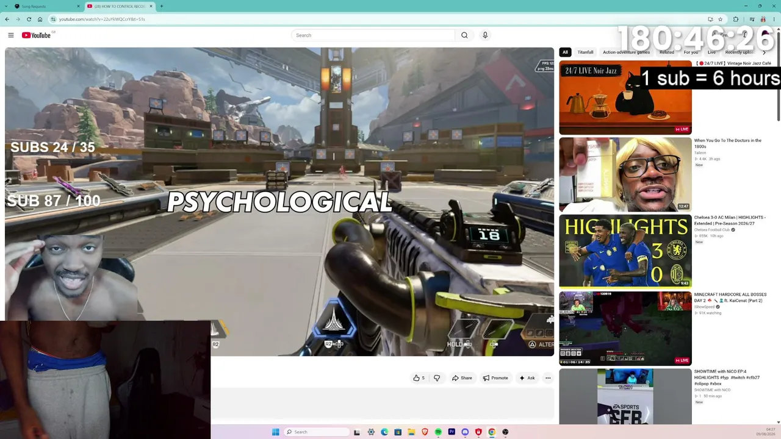Open 'Chelsea 3-0 AC Milan | HIGHLIGHTS' title
The width and height of the screenshot is (781, 439).
coord(730,220)
